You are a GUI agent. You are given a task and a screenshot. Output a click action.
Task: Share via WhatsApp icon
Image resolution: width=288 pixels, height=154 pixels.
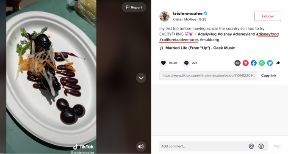(262, 63)
